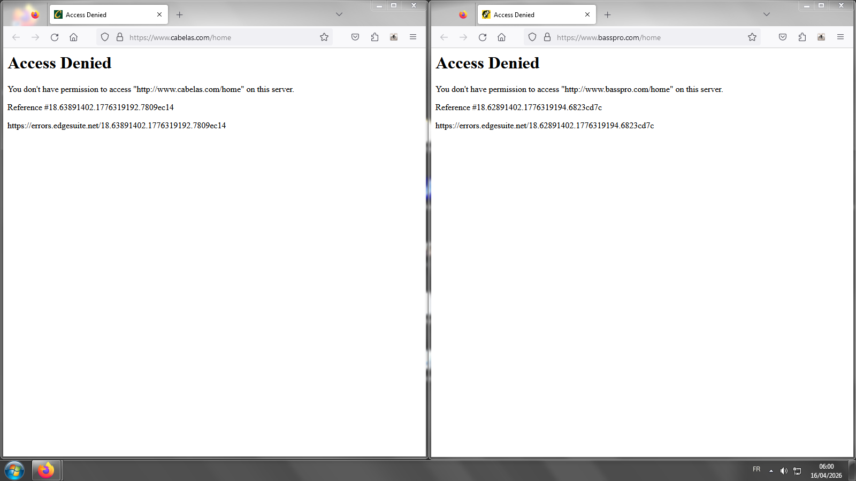Click forward arrow in basspro window
The width and height of the screenshot is (856, 481).
pyautogui.click(x=463, y=37)
